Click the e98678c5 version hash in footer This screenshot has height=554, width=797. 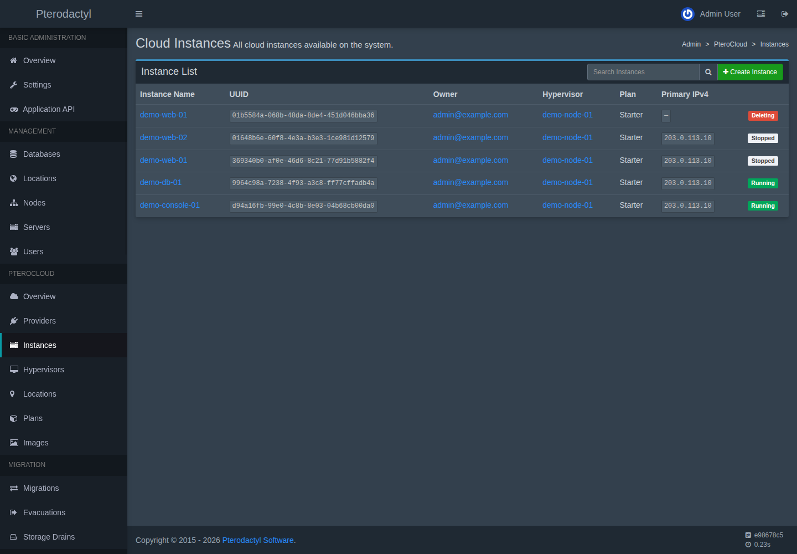[x=768, y=535]
